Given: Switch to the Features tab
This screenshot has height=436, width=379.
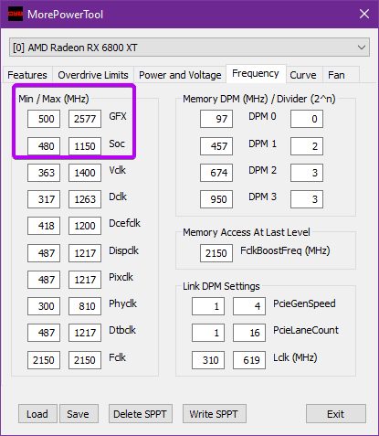Looking at the screenshot, I should 27,75.
